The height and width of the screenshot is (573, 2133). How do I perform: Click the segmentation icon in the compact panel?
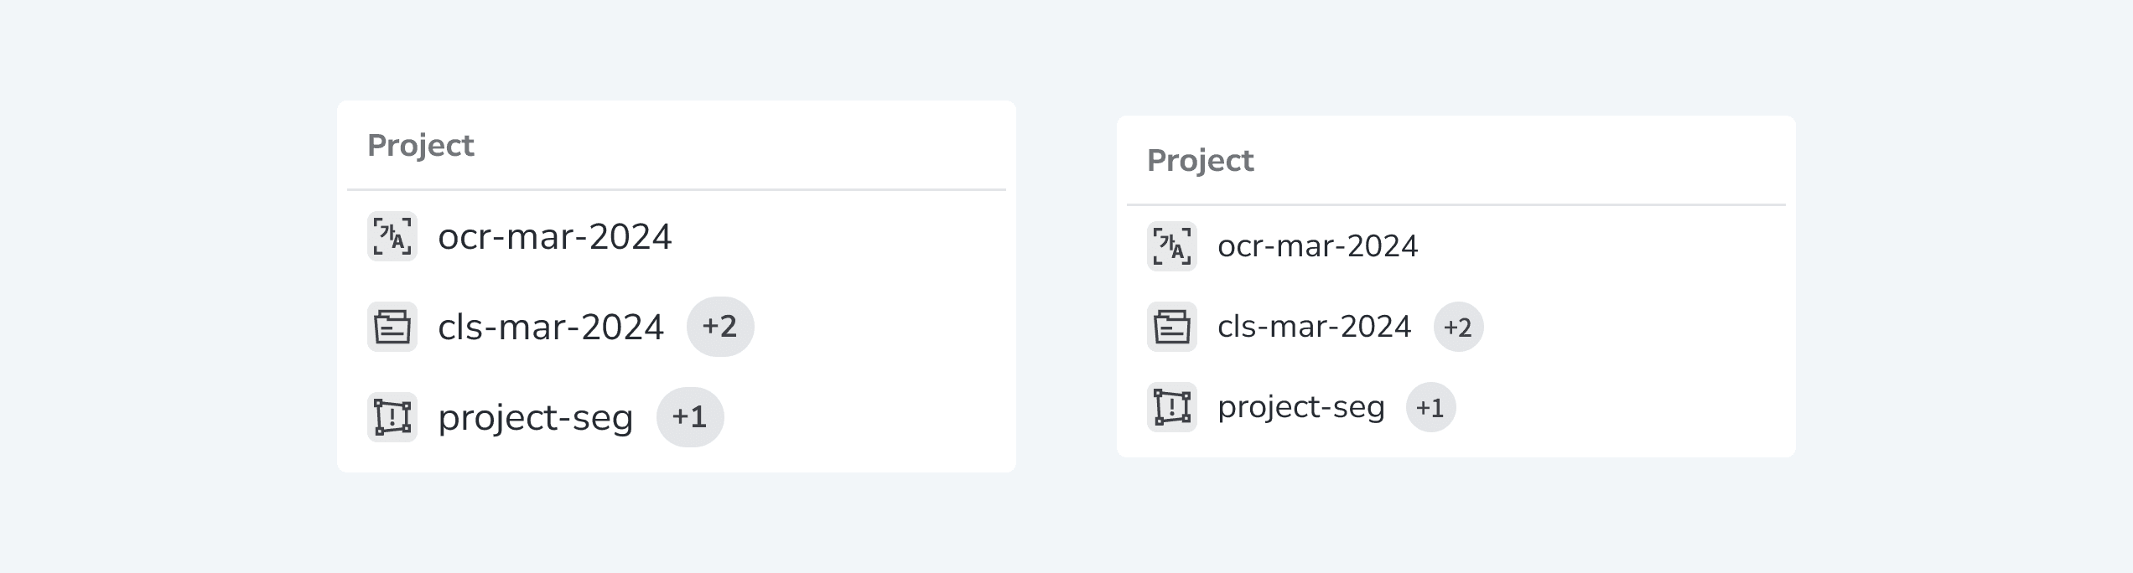point(1172,407)
